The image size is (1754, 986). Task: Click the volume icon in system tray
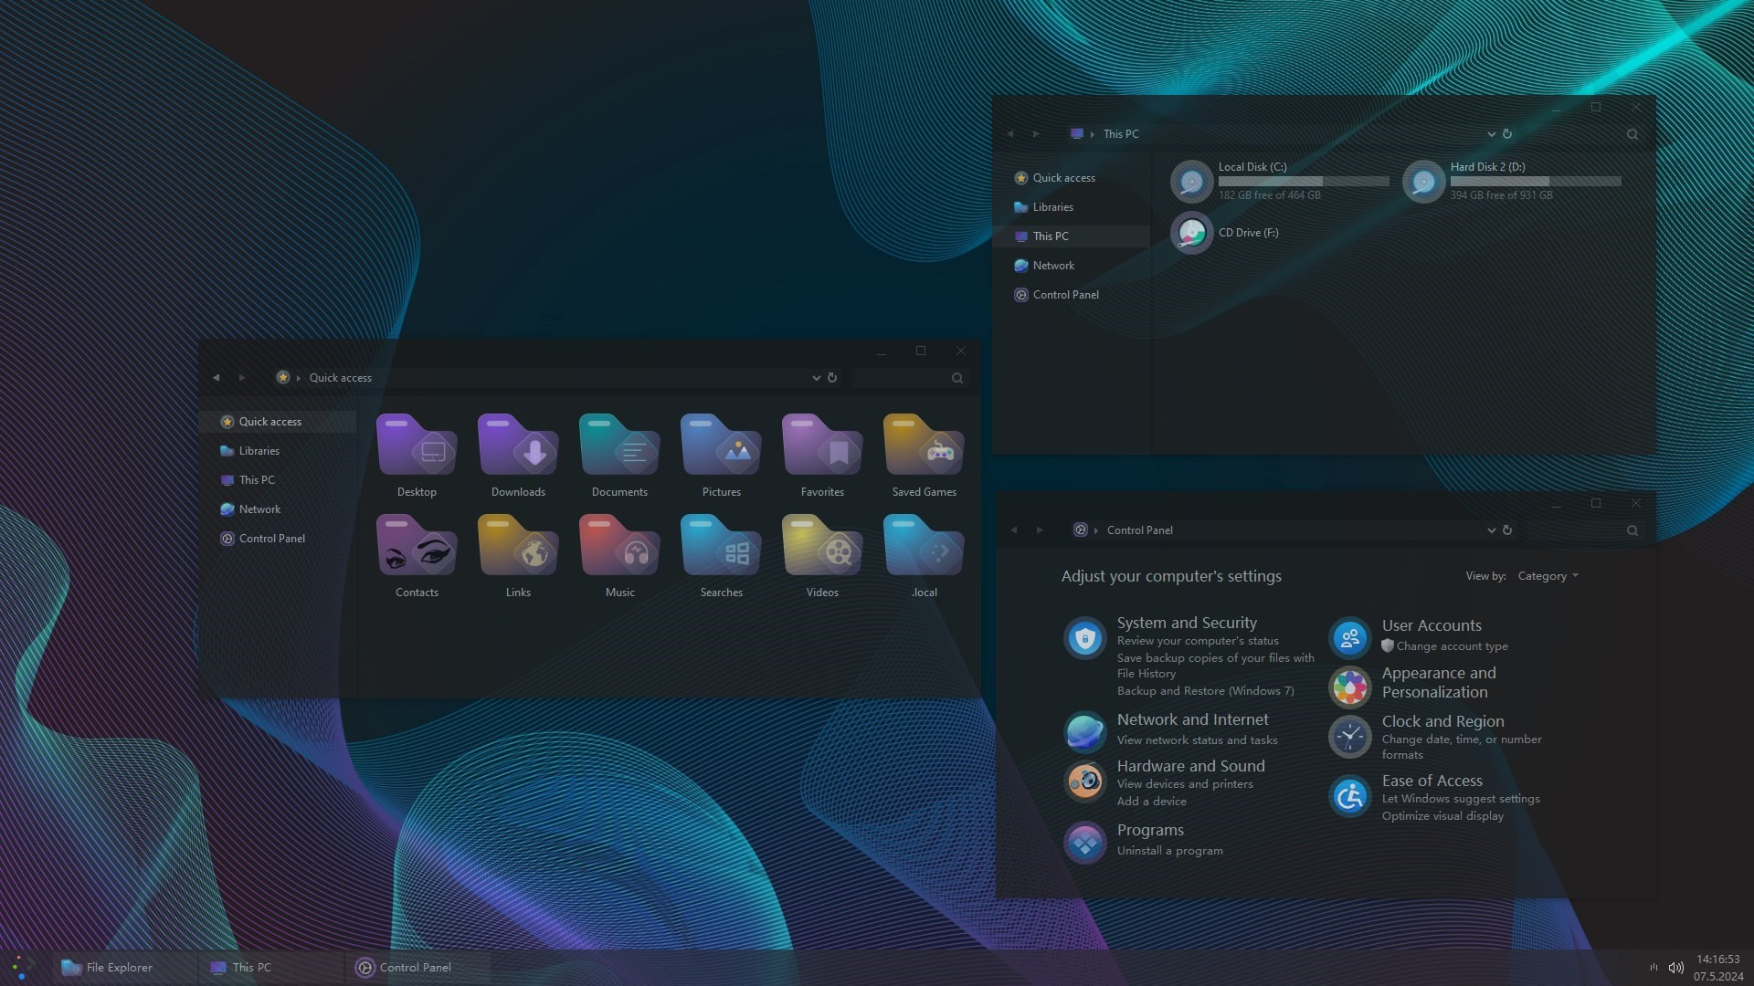[1675, 967]
